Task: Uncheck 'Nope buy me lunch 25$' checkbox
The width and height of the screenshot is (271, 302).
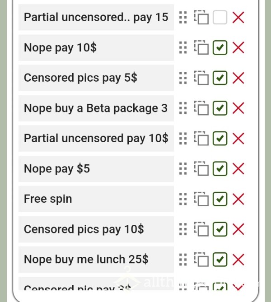Action: pos(220,260)
